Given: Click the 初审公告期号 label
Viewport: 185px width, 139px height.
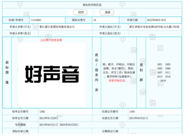Looking at the screenshot, I should (x=20, y=112).
